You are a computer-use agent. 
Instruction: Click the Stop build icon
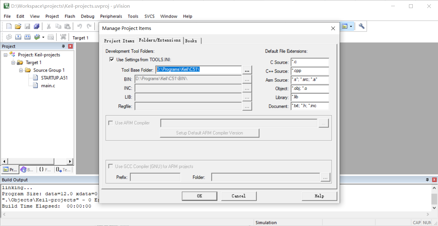[51, 37]
